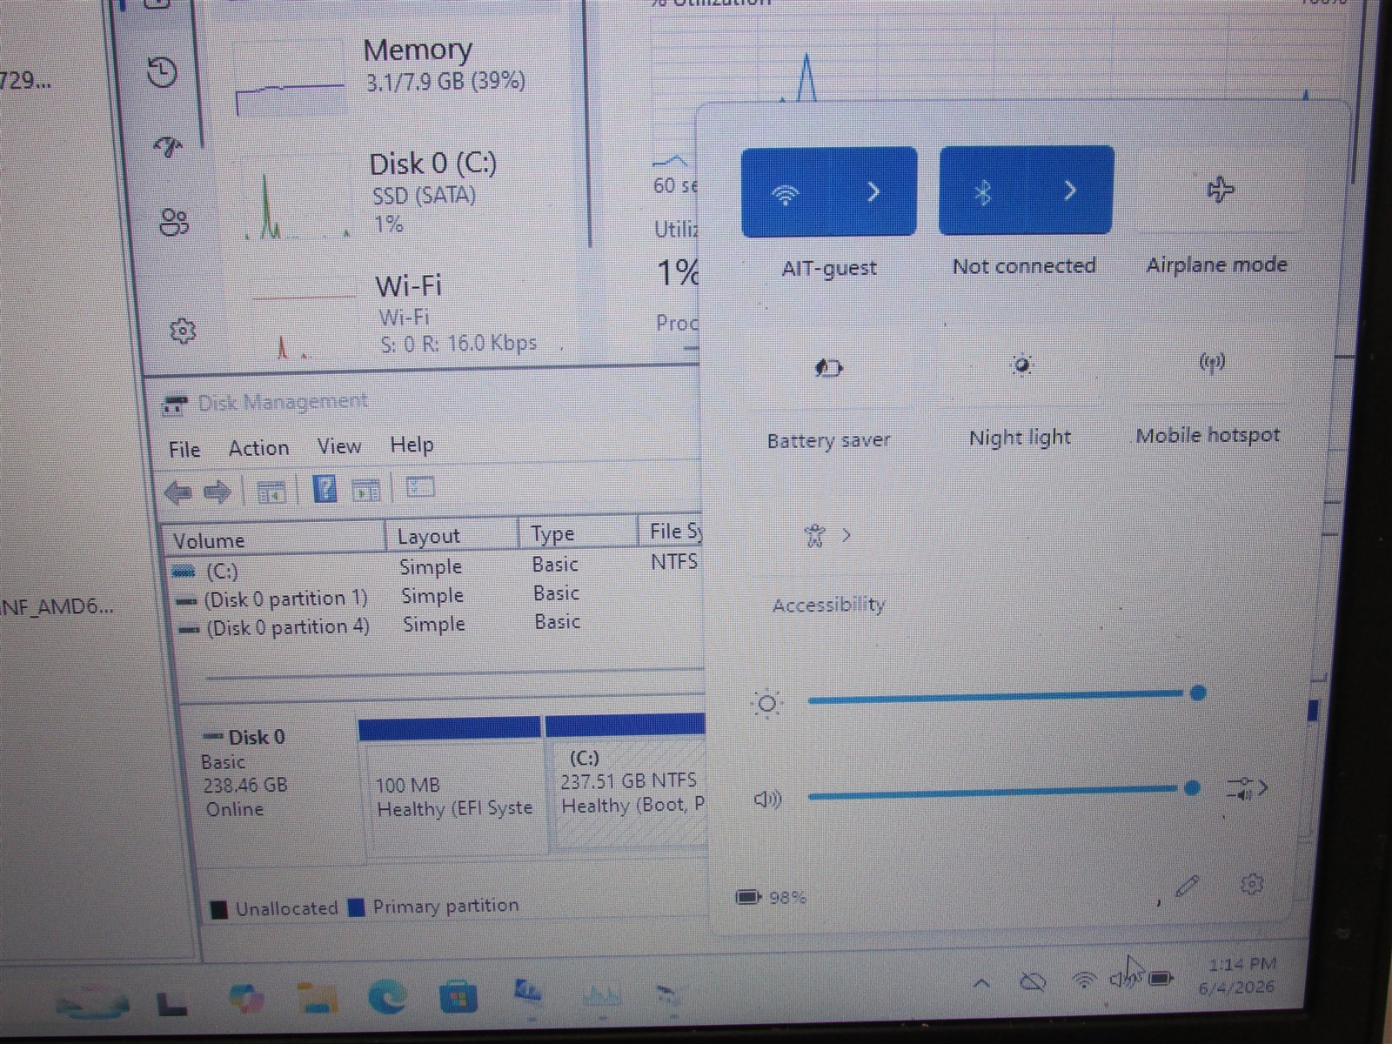
Task: Switch to Task Manager taskbar icon
Action: coord(602,994)
